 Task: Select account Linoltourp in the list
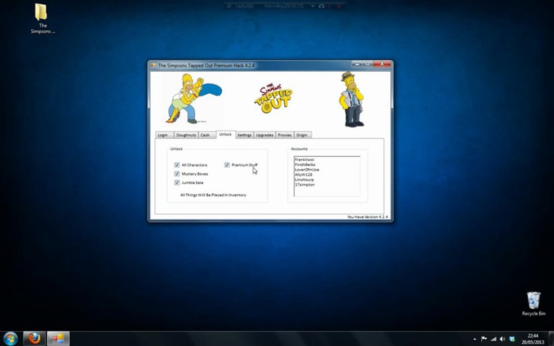coord(327,180)
